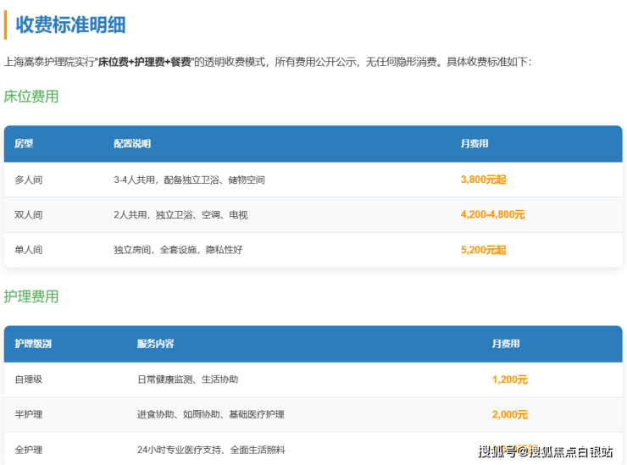This screenshot has width=627, height=465.
Task: Click the 1,200元 nursing fee
Action: pos(509,379)
